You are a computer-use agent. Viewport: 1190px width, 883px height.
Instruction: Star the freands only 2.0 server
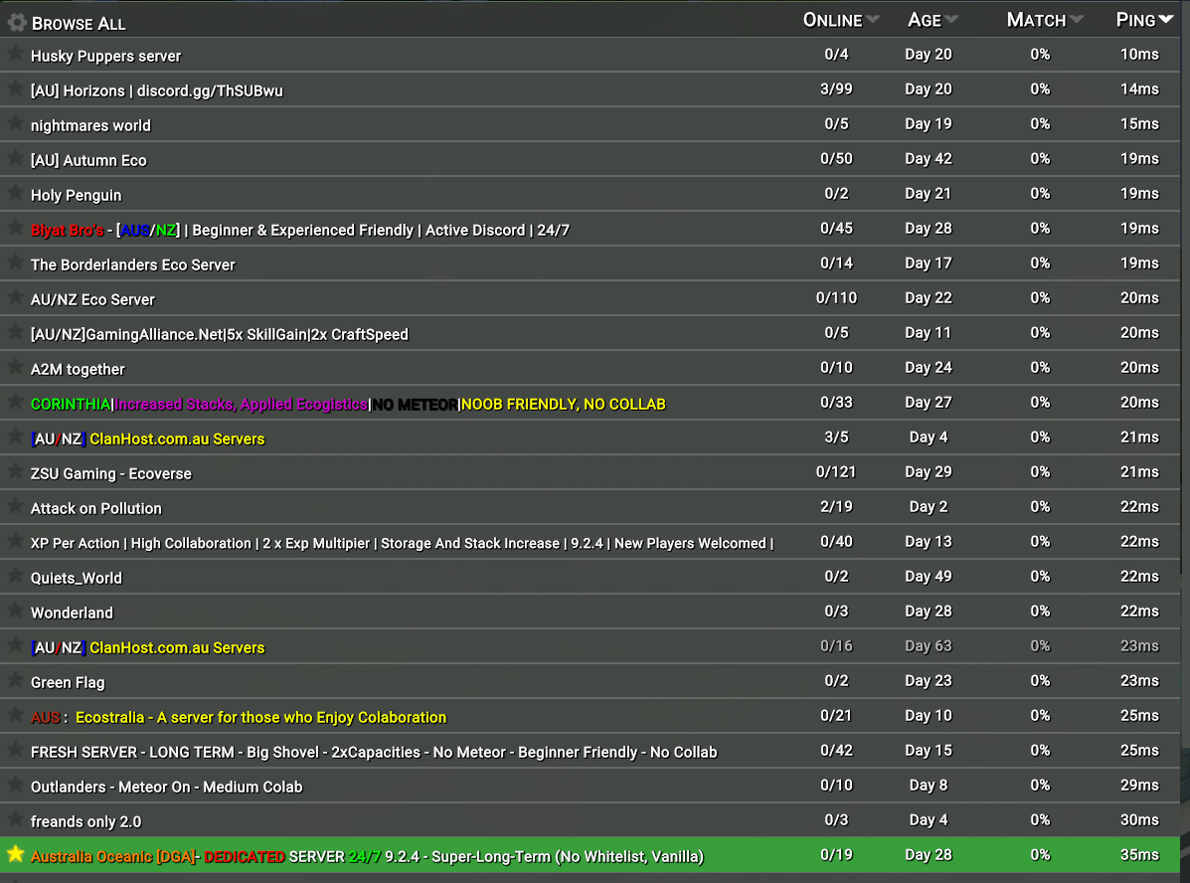pos(14,820)
